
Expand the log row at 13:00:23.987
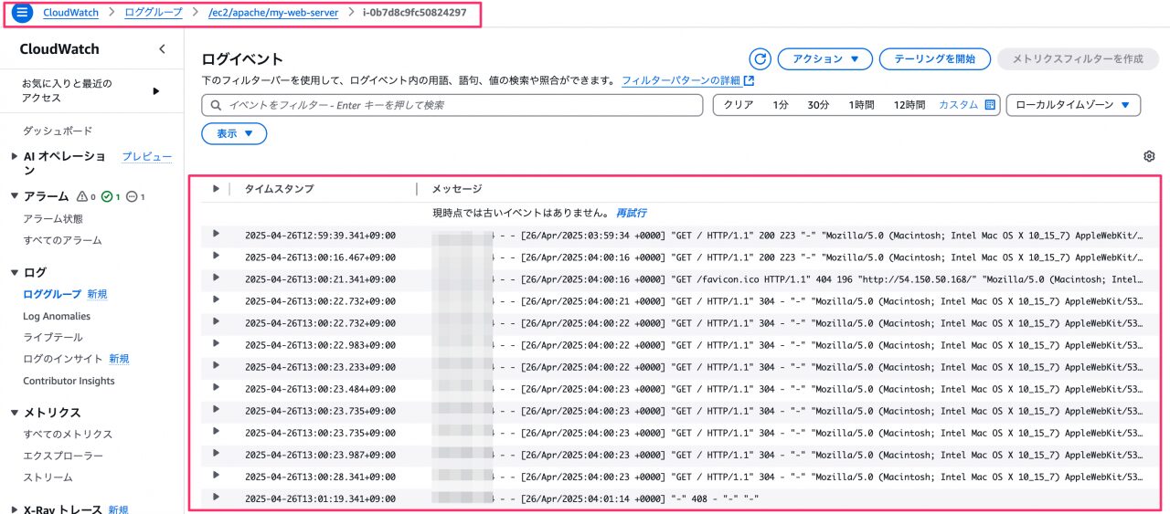click(216, 453)
